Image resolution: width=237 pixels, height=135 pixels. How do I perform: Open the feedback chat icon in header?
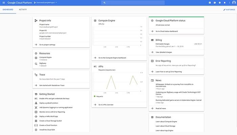[x=215, y=3]
